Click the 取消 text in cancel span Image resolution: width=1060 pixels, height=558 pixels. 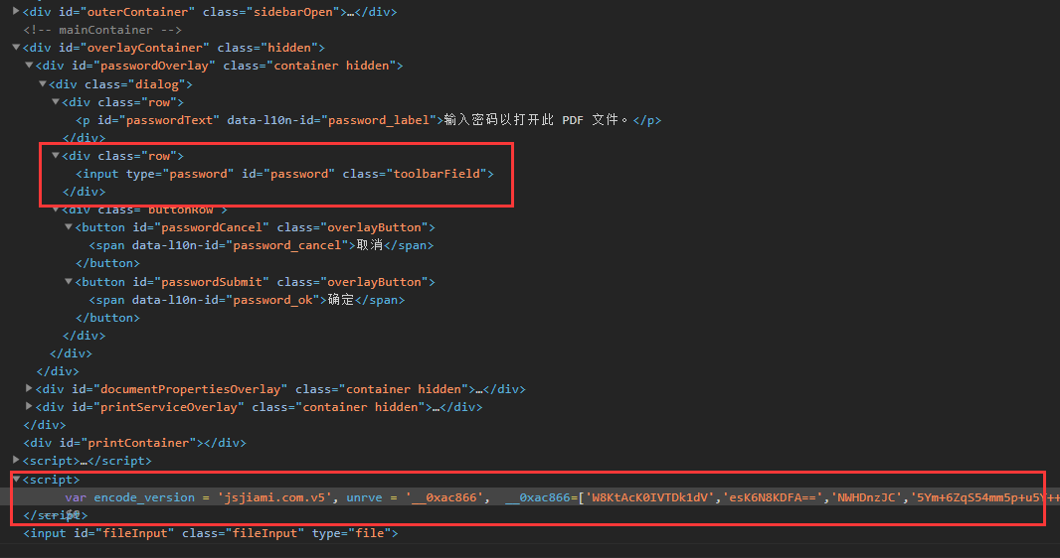(370, 245)
